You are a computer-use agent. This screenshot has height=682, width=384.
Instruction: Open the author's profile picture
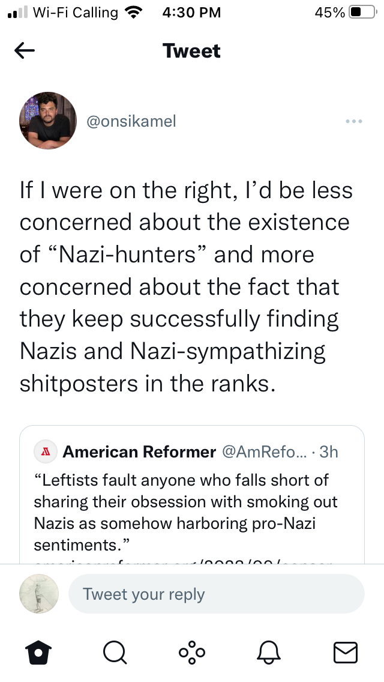[x=48, y=121]
